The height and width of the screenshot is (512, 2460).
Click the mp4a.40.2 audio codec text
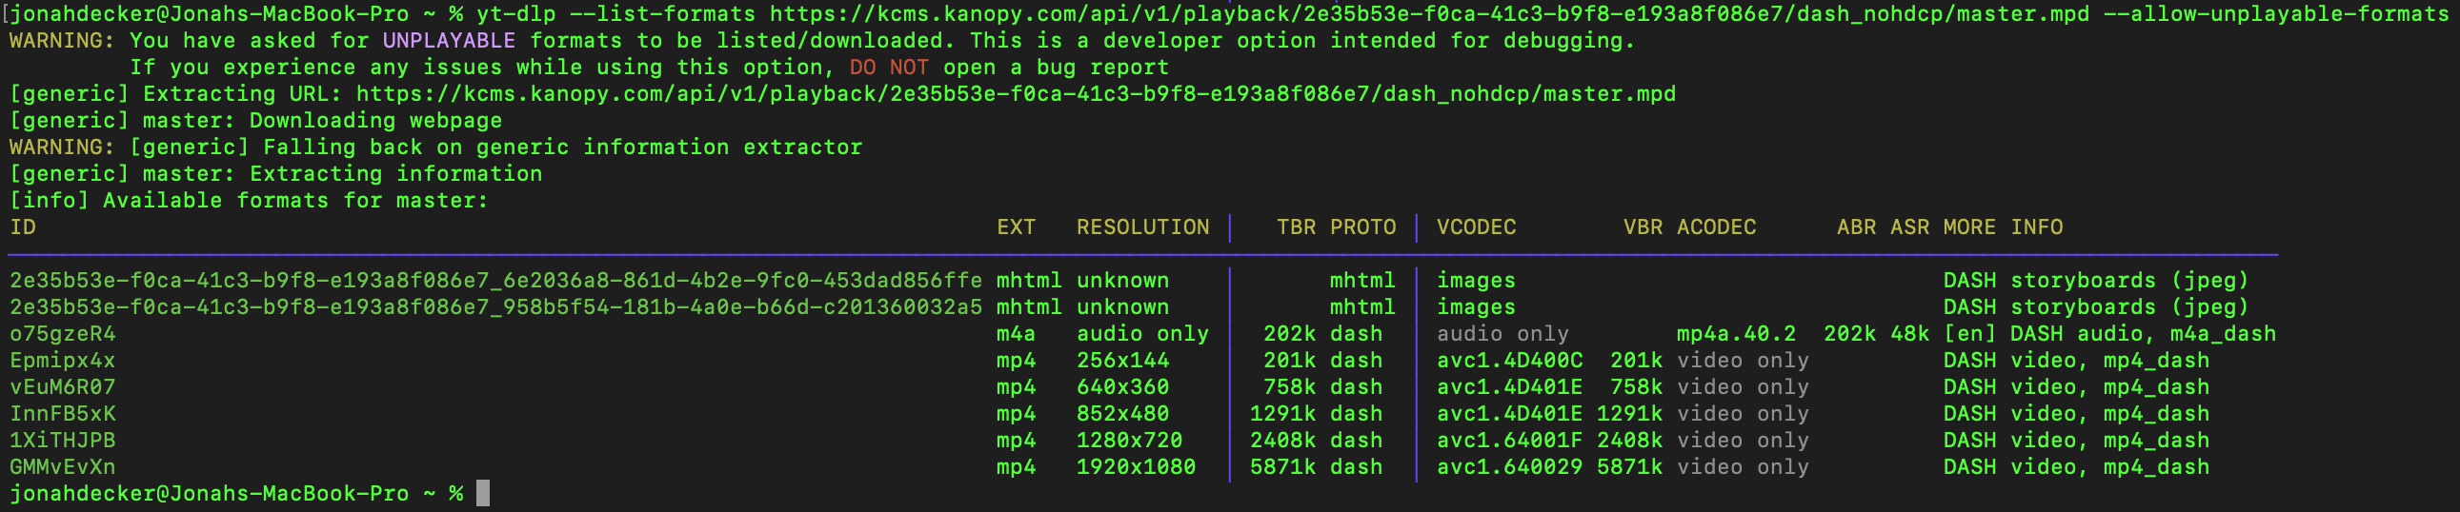[x=1736, y=334]
